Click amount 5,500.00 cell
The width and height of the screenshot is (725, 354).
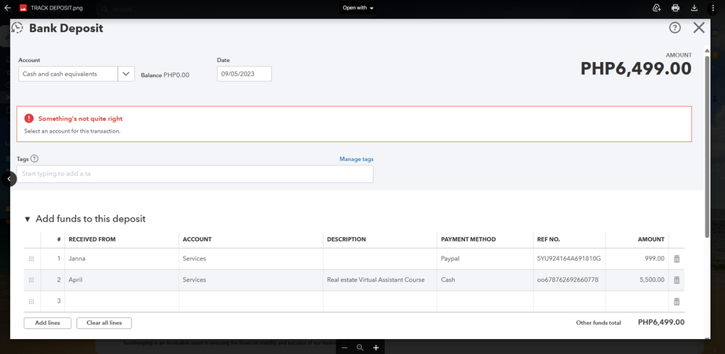point(637,280)
